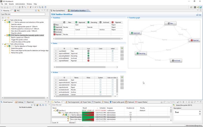The height and width of the screenshot is (127, 203).
Task: Click the Hierarchy type filter text field
Action: [23, 14]
